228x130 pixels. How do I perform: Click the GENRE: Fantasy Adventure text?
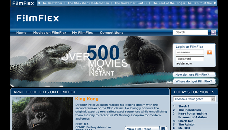pyautogui.click(x=93, y=127)
